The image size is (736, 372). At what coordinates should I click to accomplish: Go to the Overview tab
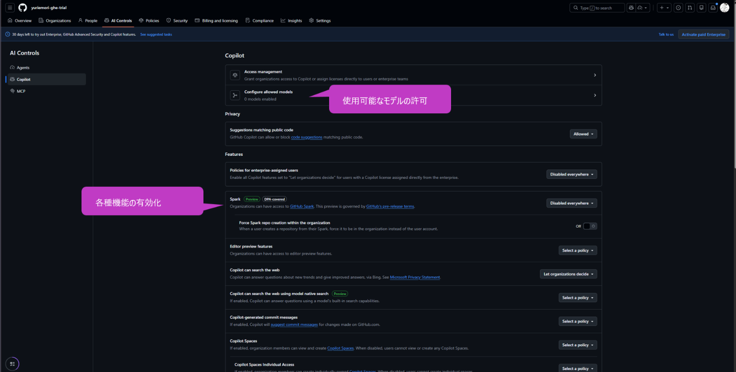pyautogui.click(x=19, y=20)
